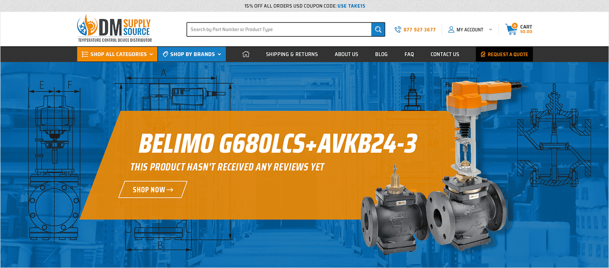609x268 pixels.
Task: Expand the Shop All Categories dropdown
Action: tap(117, 54)
